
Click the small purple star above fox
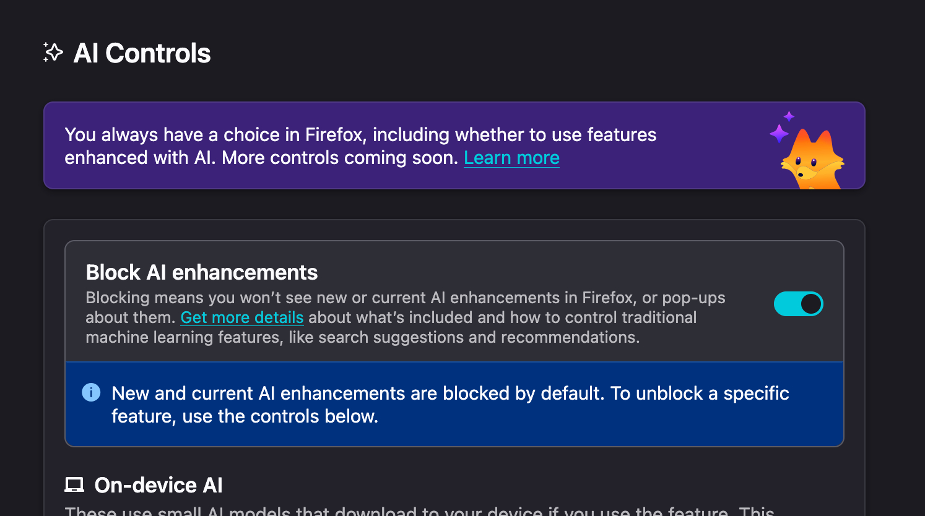[789, 116]
